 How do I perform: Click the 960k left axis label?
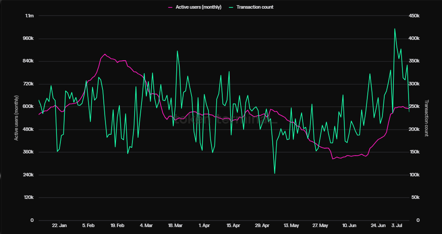click(29, 38)
